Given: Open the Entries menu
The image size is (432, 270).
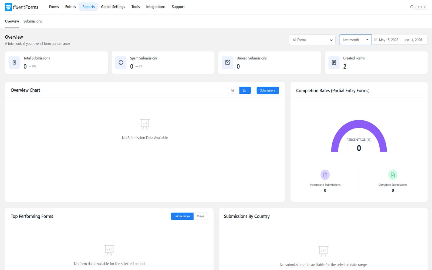Looking at the screenshot, I should (x=70, y=7).
